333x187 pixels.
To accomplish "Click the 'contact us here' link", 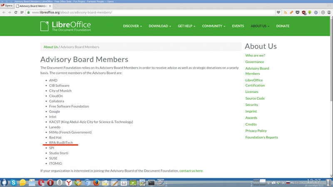I will pyautogui.click(x=191, y=171).
